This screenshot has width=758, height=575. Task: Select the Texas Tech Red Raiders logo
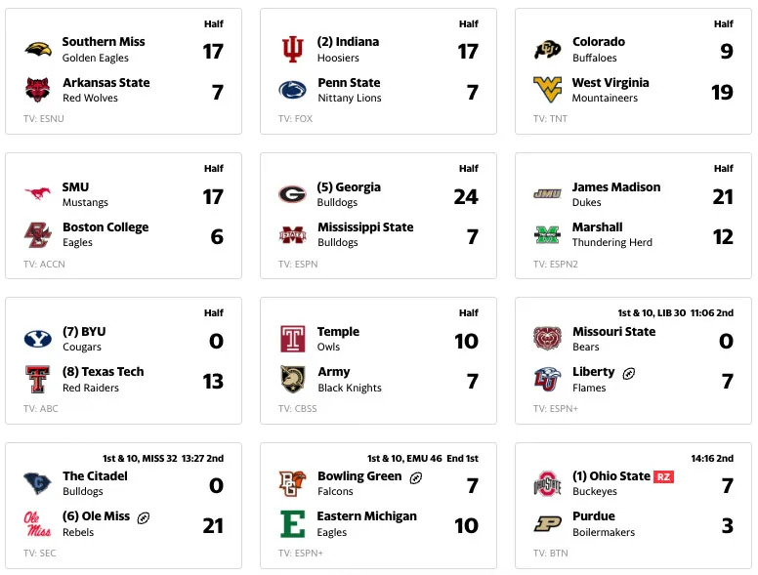(38, 380)
